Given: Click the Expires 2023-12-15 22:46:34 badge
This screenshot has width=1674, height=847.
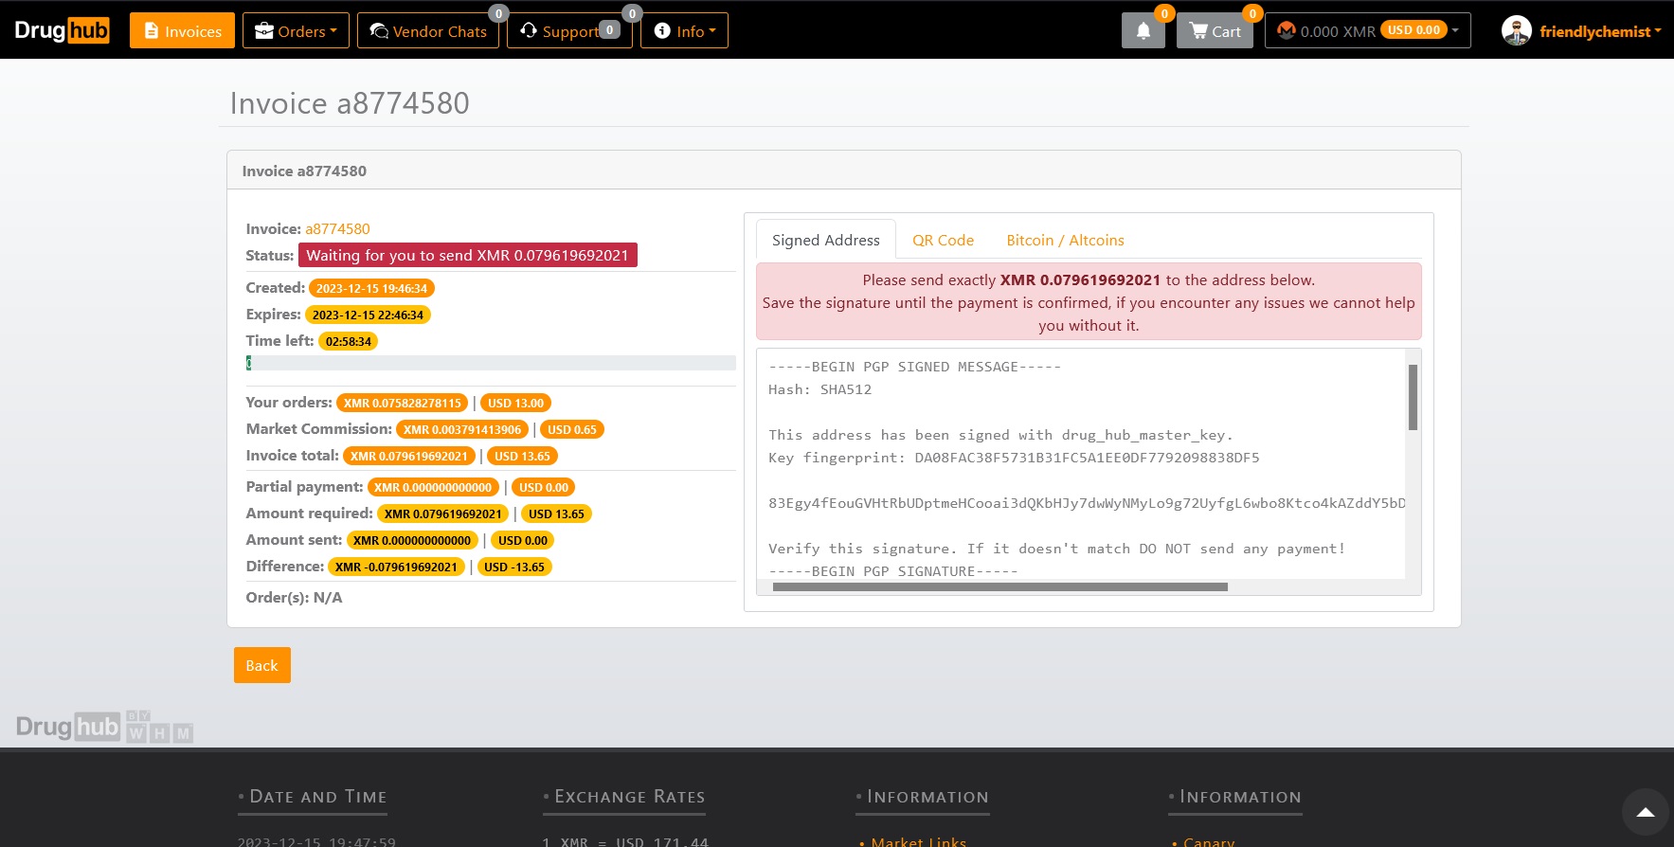Looking at the screenshot, I should [368, 315].
